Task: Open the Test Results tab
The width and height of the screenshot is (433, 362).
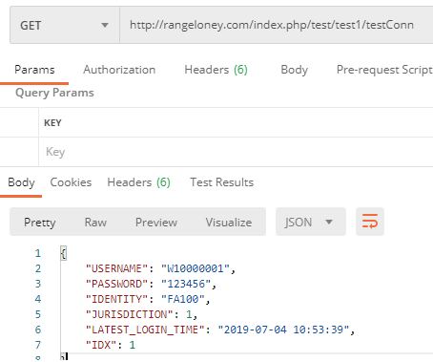Action: click(x=221, y=182)
